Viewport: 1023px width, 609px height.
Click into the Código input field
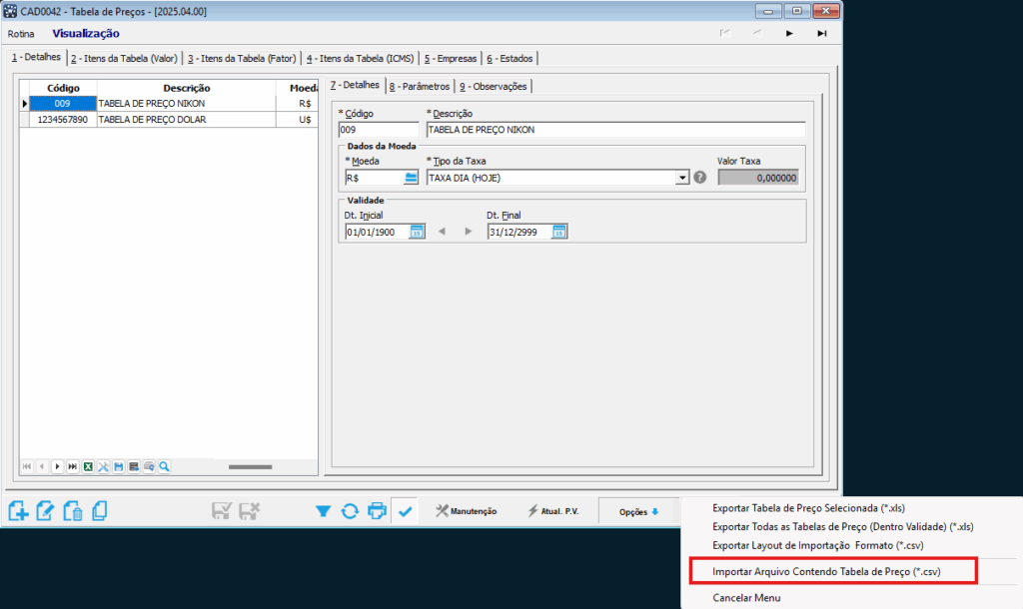tap(379, 130)
